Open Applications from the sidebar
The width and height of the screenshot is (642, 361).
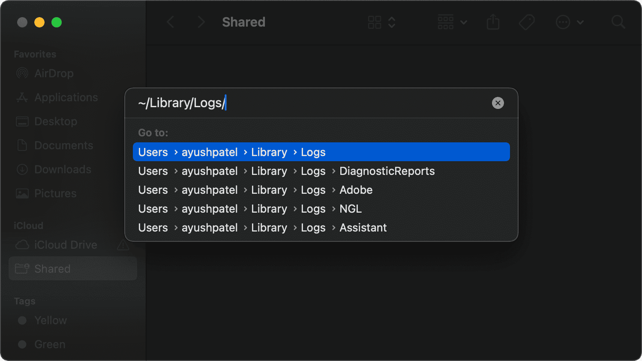(x=66, y=97)
